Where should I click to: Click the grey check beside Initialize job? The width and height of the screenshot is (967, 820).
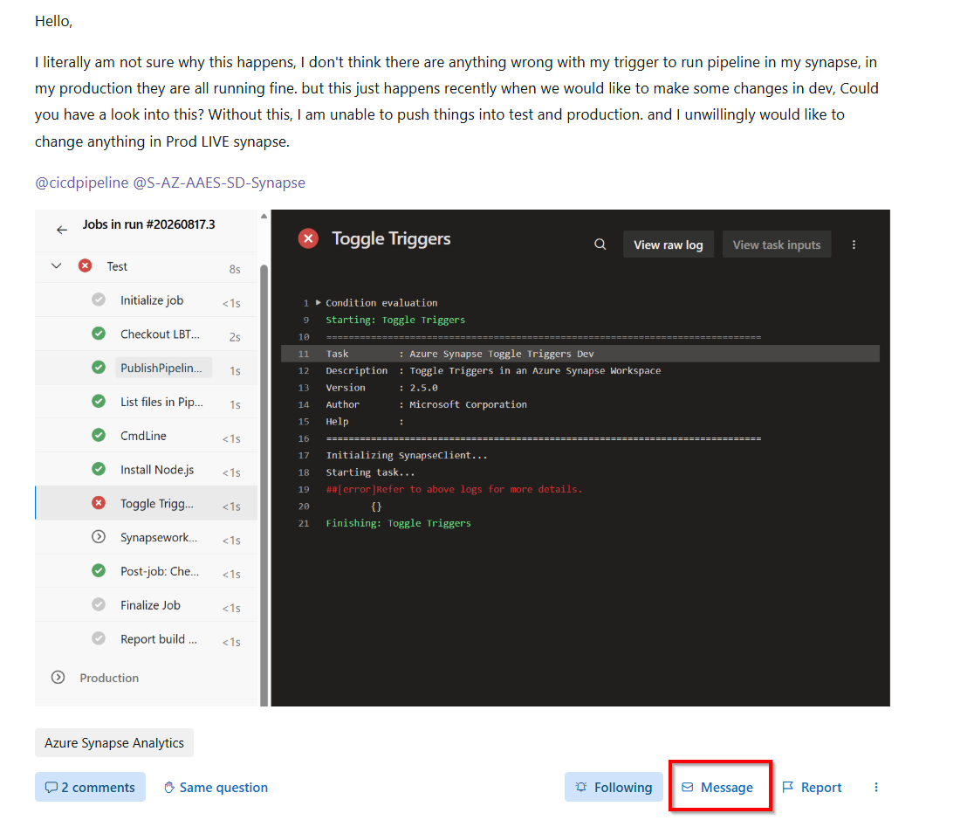click(99, 300)
